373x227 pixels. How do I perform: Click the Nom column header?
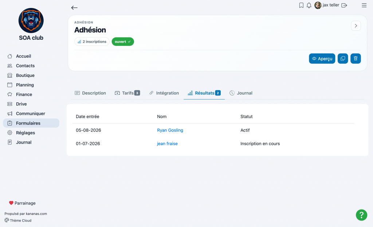click(162, 117)
